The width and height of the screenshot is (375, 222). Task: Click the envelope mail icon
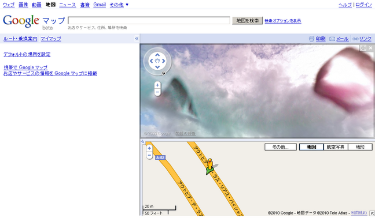(x=332, y=39)
